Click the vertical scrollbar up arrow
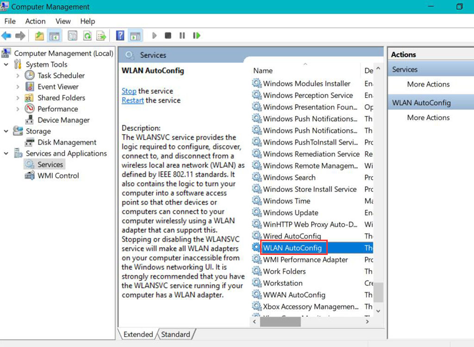The width and height of the screenshot is (474, 347). coord(378,68)
